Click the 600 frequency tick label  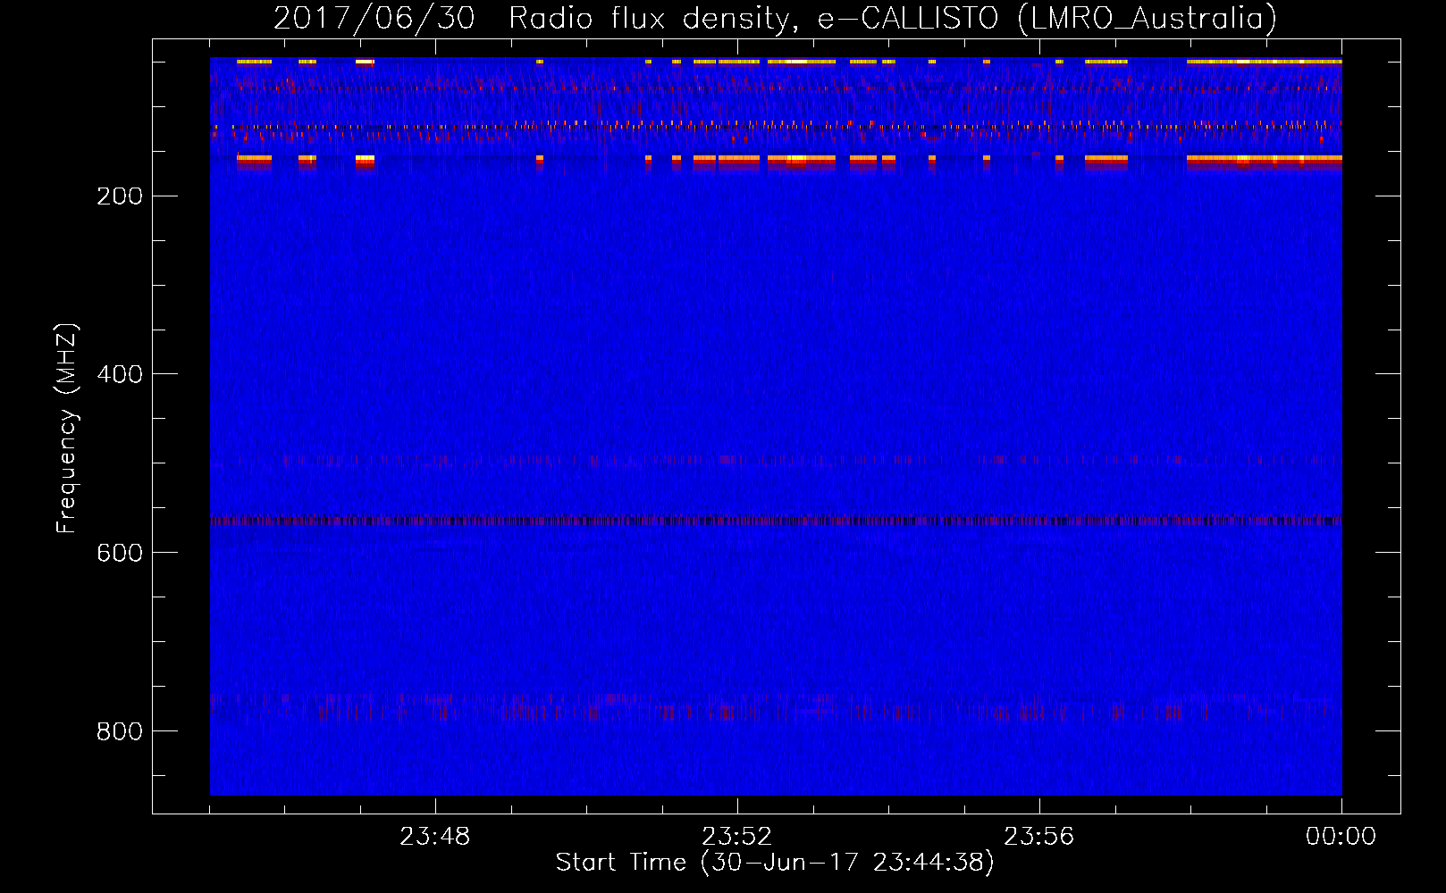(x=120, y=553)
